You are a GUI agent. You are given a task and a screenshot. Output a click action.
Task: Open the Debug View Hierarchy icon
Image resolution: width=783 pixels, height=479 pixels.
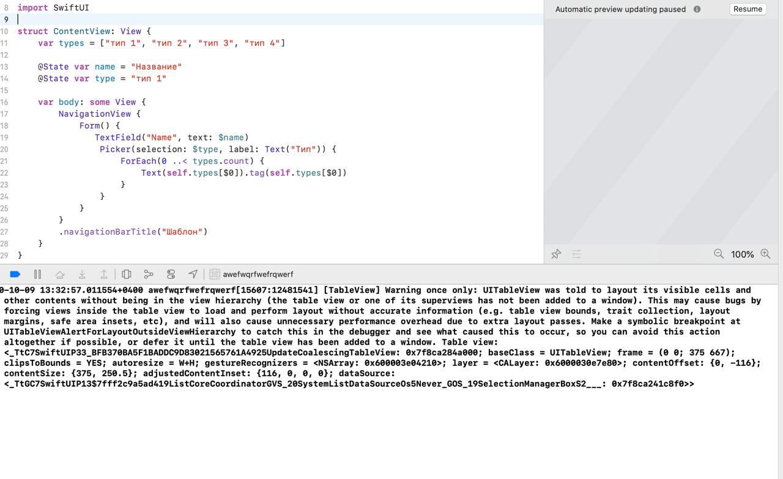point(127,274)
